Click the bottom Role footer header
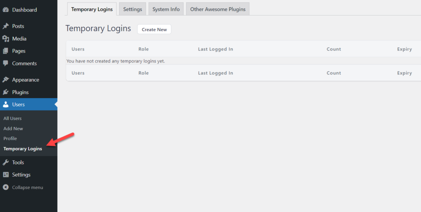The height and width of the screenshot is (212, 421). pos(143,73)
